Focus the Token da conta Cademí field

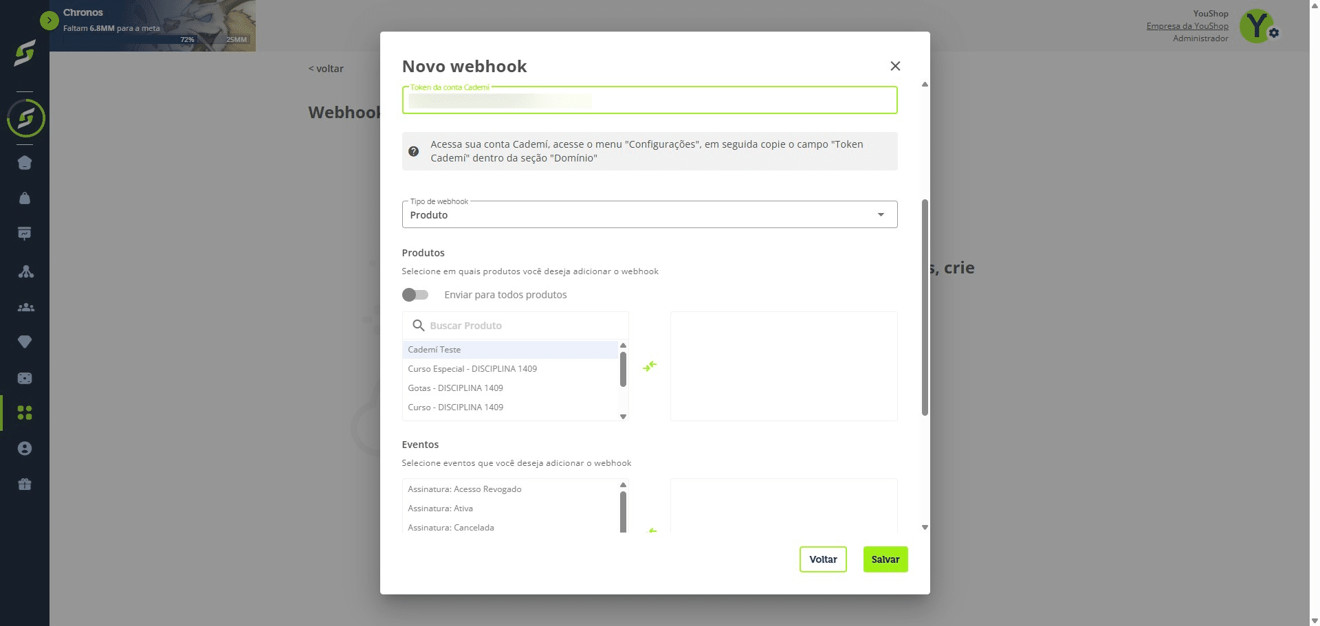click(650, 100)
